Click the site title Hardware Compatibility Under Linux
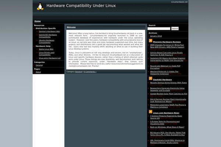 coord(81,6)
